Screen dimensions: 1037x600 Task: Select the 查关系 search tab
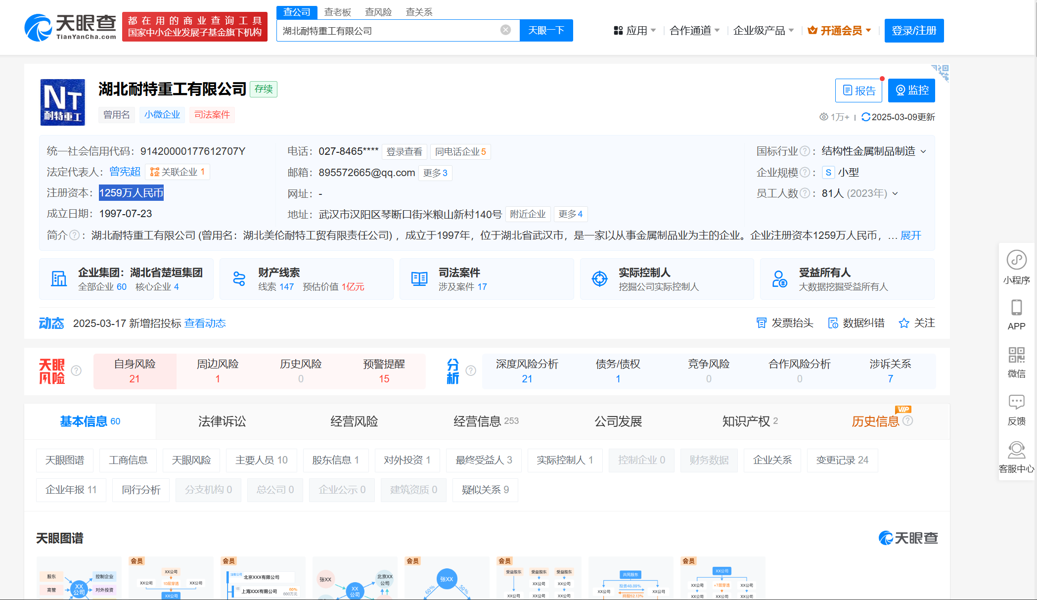[x=419, y=12]
